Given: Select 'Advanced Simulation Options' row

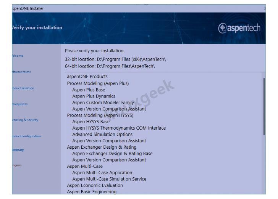Looking at the screenshot, I should pyautogui.click(x=102, y=134).
